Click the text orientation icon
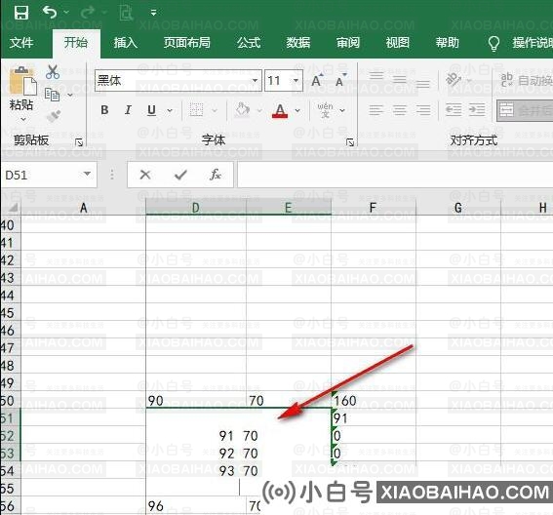The height and width of the screenshot is (515, 553). 454,79
